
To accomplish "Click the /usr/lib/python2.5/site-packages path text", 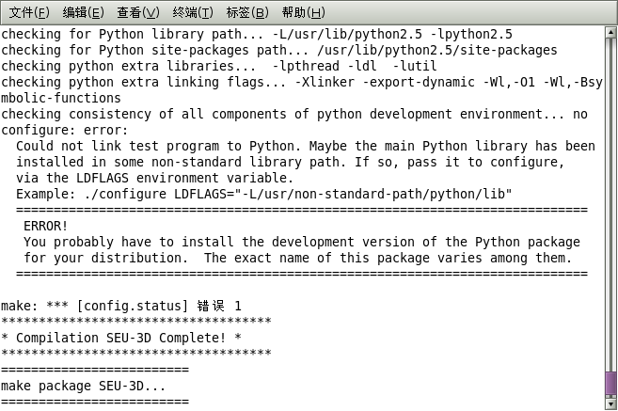I will pos(437,51).
